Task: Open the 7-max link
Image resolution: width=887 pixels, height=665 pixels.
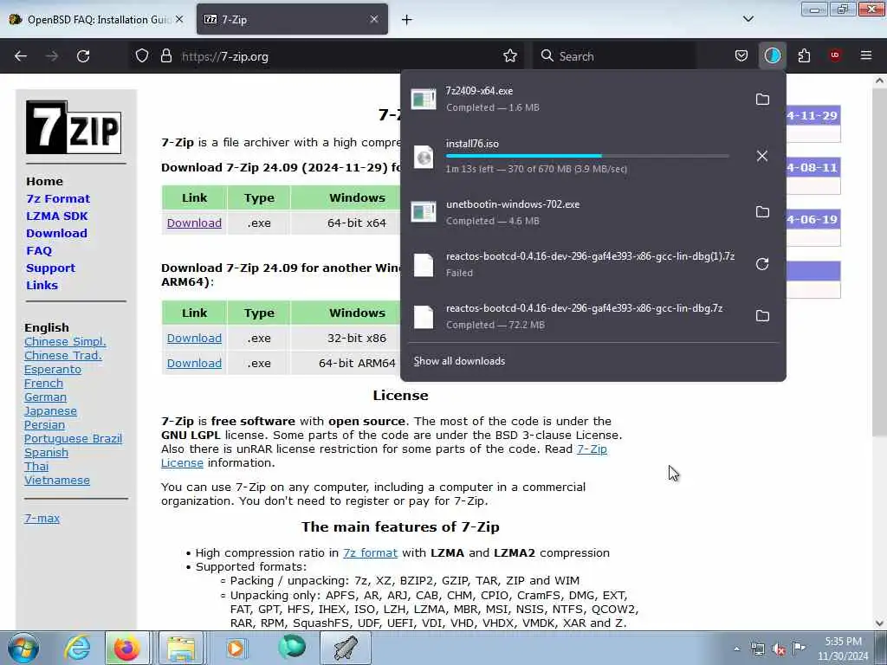Action: [x=42, y=518]
